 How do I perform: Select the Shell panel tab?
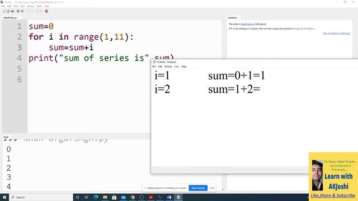tap(6, 137)
